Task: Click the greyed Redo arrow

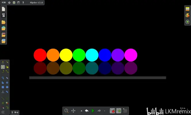Action: 99,111
